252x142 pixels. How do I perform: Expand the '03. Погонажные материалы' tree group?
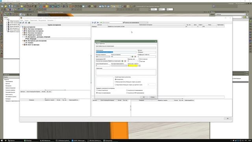[23, 33]
